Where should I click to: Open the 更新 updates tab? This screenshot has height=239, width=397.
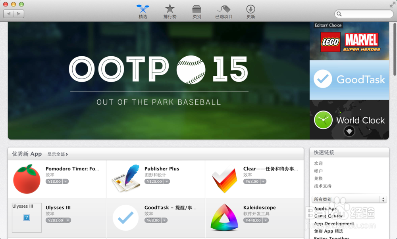pyautogui.click(x=251, y=11)
